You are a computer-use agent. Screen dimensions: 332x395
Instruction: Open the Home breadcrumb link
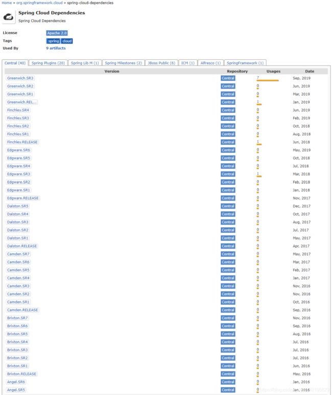pos(7,3)
